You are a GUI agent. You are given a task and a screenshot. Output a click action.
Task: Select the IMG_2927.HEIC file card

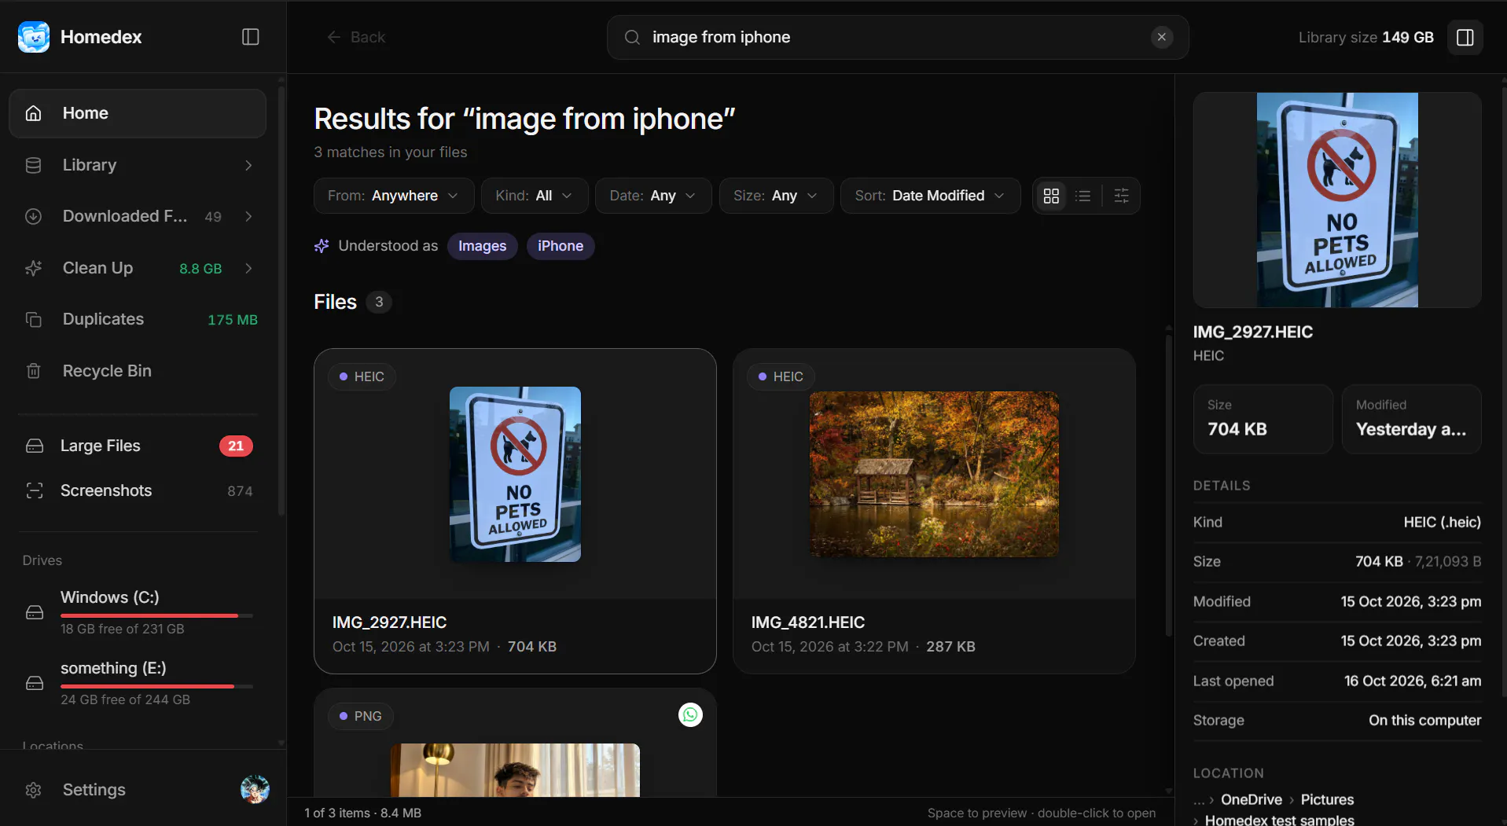pyautogui.click(x=515, y=511)
